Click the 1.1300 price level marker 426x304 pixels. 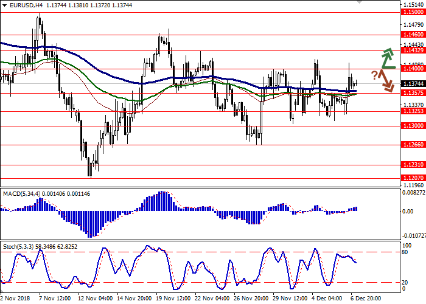click(x=412, y=125)
